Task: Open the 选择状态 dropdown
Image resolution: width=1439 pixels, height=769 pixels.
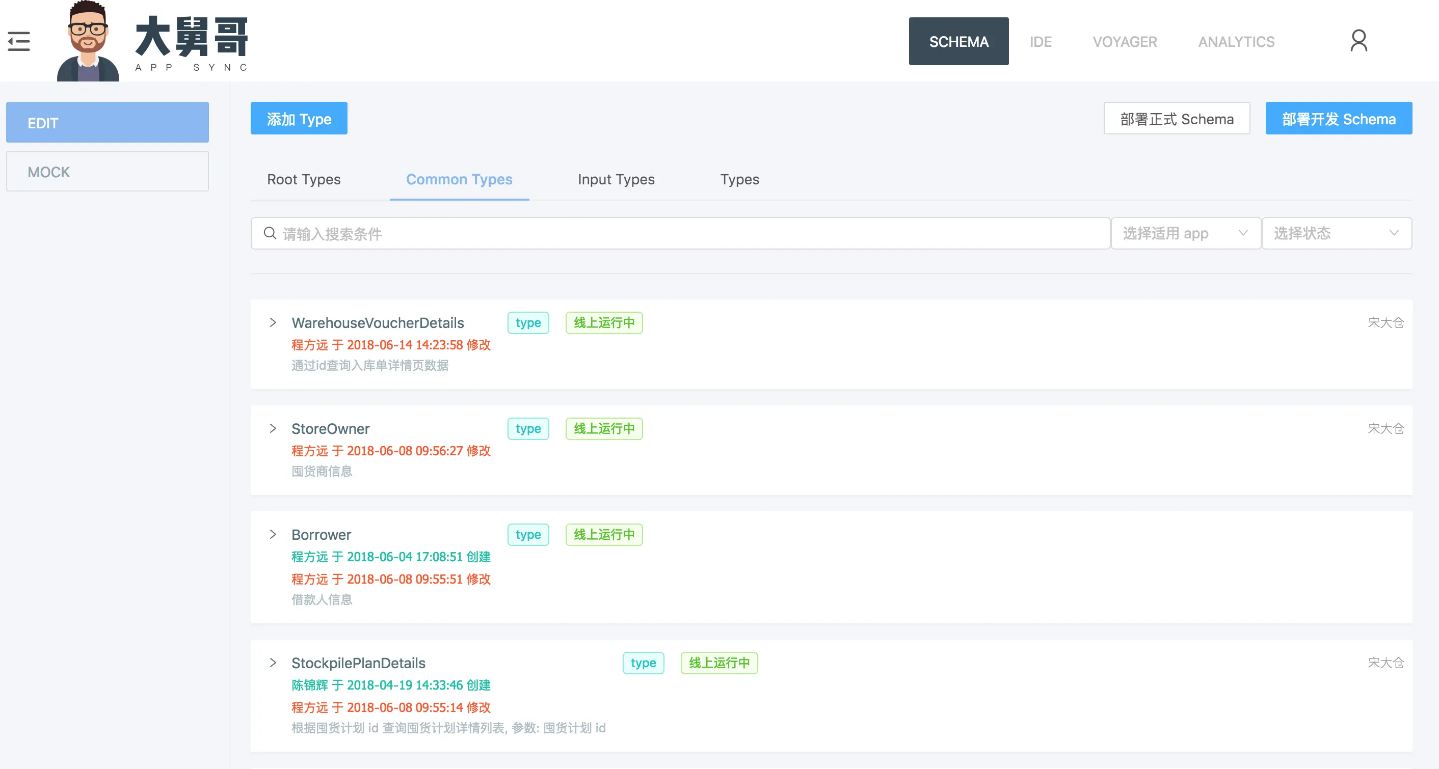Action: tap(1336, 233)
